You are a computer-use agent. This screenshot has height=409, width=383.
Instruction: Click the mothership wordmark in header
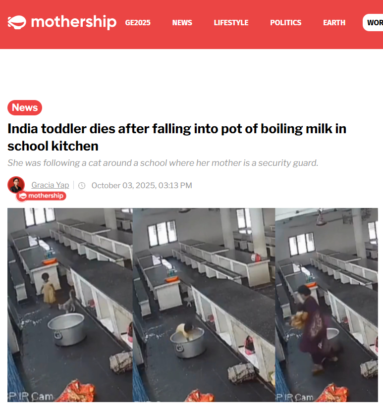[x=74, y=22]
